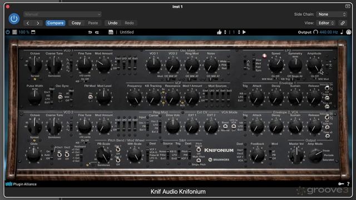Click the plugin toolbar redo arrow

click(97, 32)
